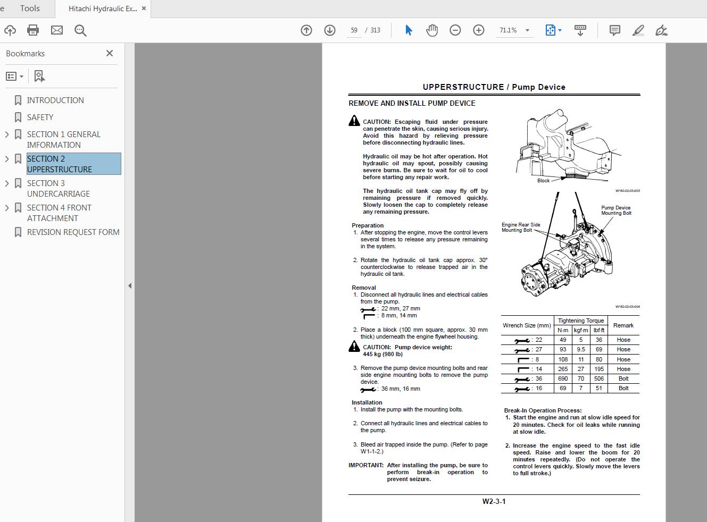Select the Highlight text tool
Viewport: 707px width, 522px height.
(x=638, y=30)
